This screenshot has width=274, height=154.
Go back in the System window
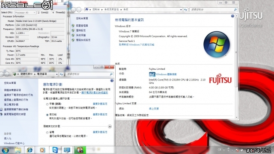pos(73,9)
